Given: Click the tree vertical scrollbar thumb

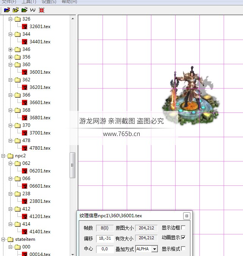Looking at the screenshot, I should point(73,165).
